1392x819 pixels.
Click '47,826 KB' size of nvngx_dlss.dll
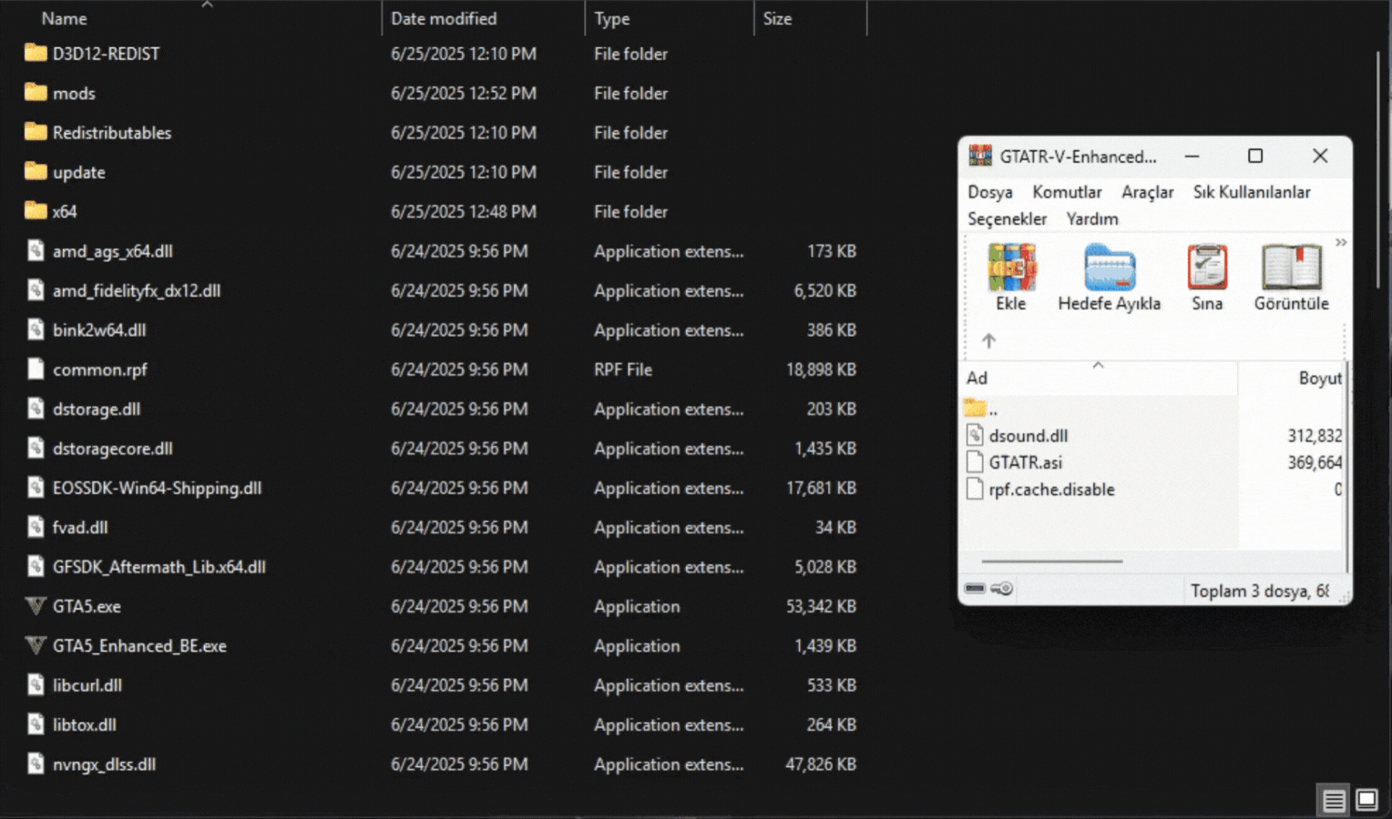pos(821,764)
